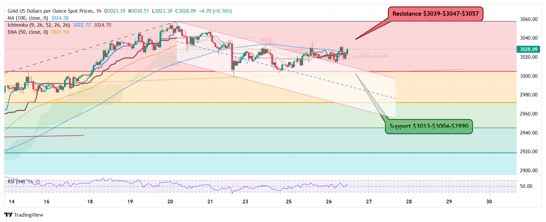
Task: Click the 3000.00 price axis label
Action: point(529,76)
